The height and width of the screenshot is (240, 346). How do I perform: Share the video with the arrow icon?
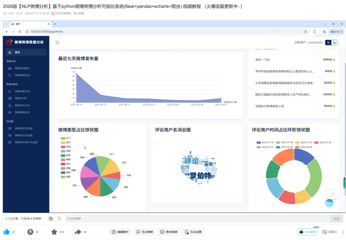(78, 232)
